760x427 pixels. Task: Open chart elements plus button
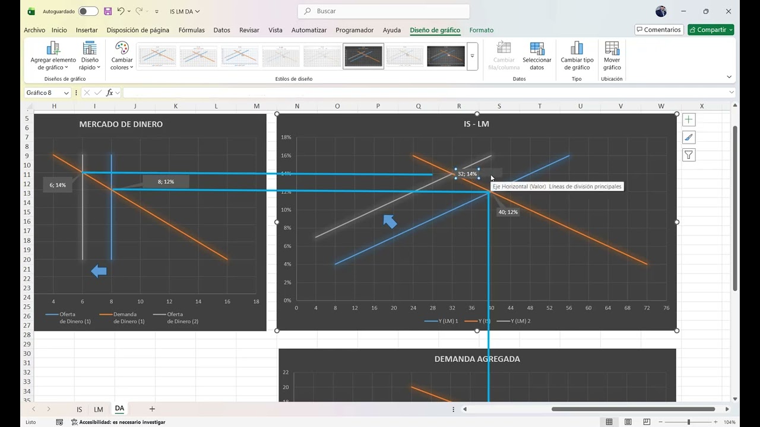point(689,120)
